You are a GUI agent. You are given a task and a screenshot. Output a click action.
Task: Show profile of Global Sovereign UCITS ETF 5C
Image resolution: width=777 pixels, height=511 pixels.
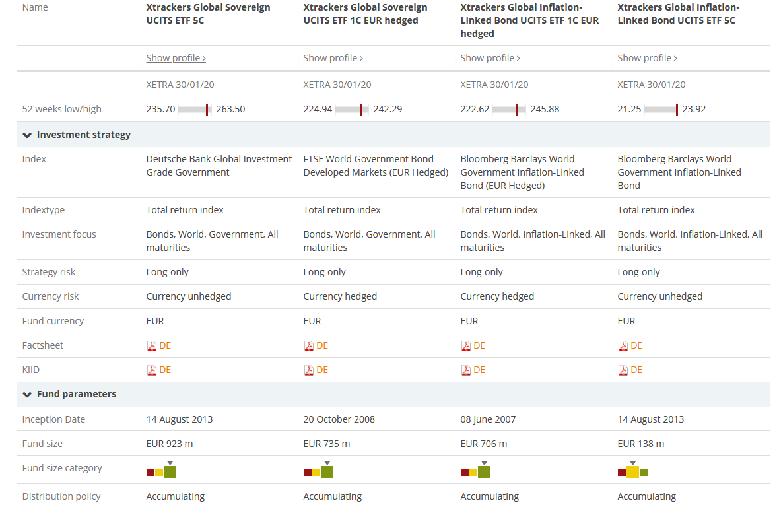(176, 58)
